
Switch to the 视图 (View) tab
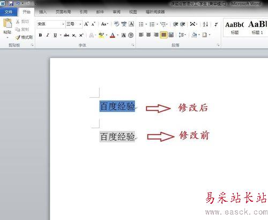click(x=133, y=12)
